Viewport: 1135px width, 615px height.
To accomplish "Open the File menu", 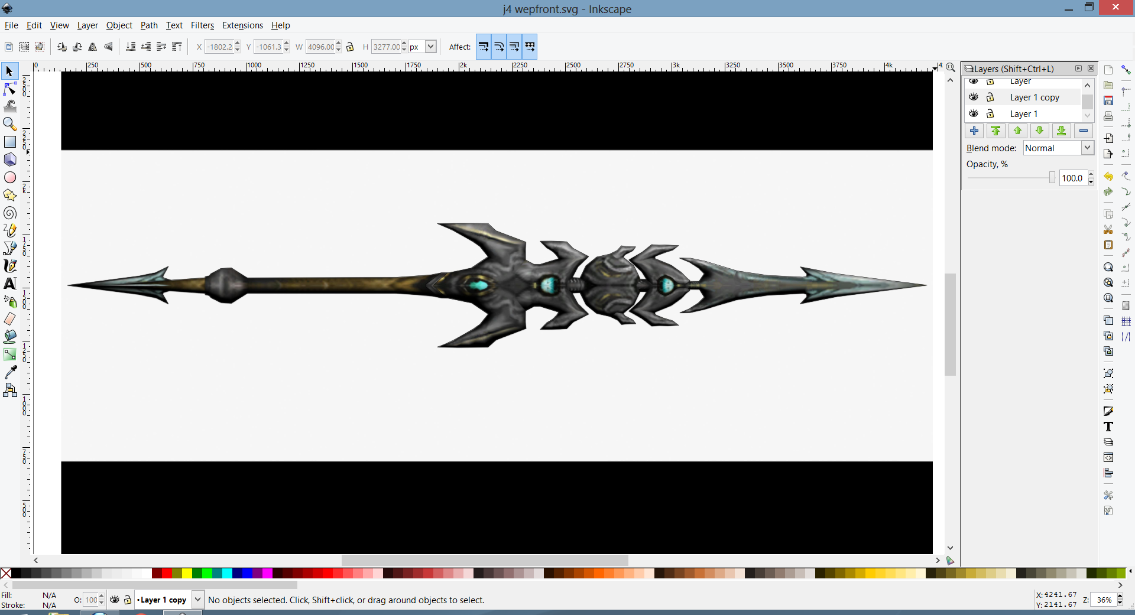I will click(x=11, y=25).
